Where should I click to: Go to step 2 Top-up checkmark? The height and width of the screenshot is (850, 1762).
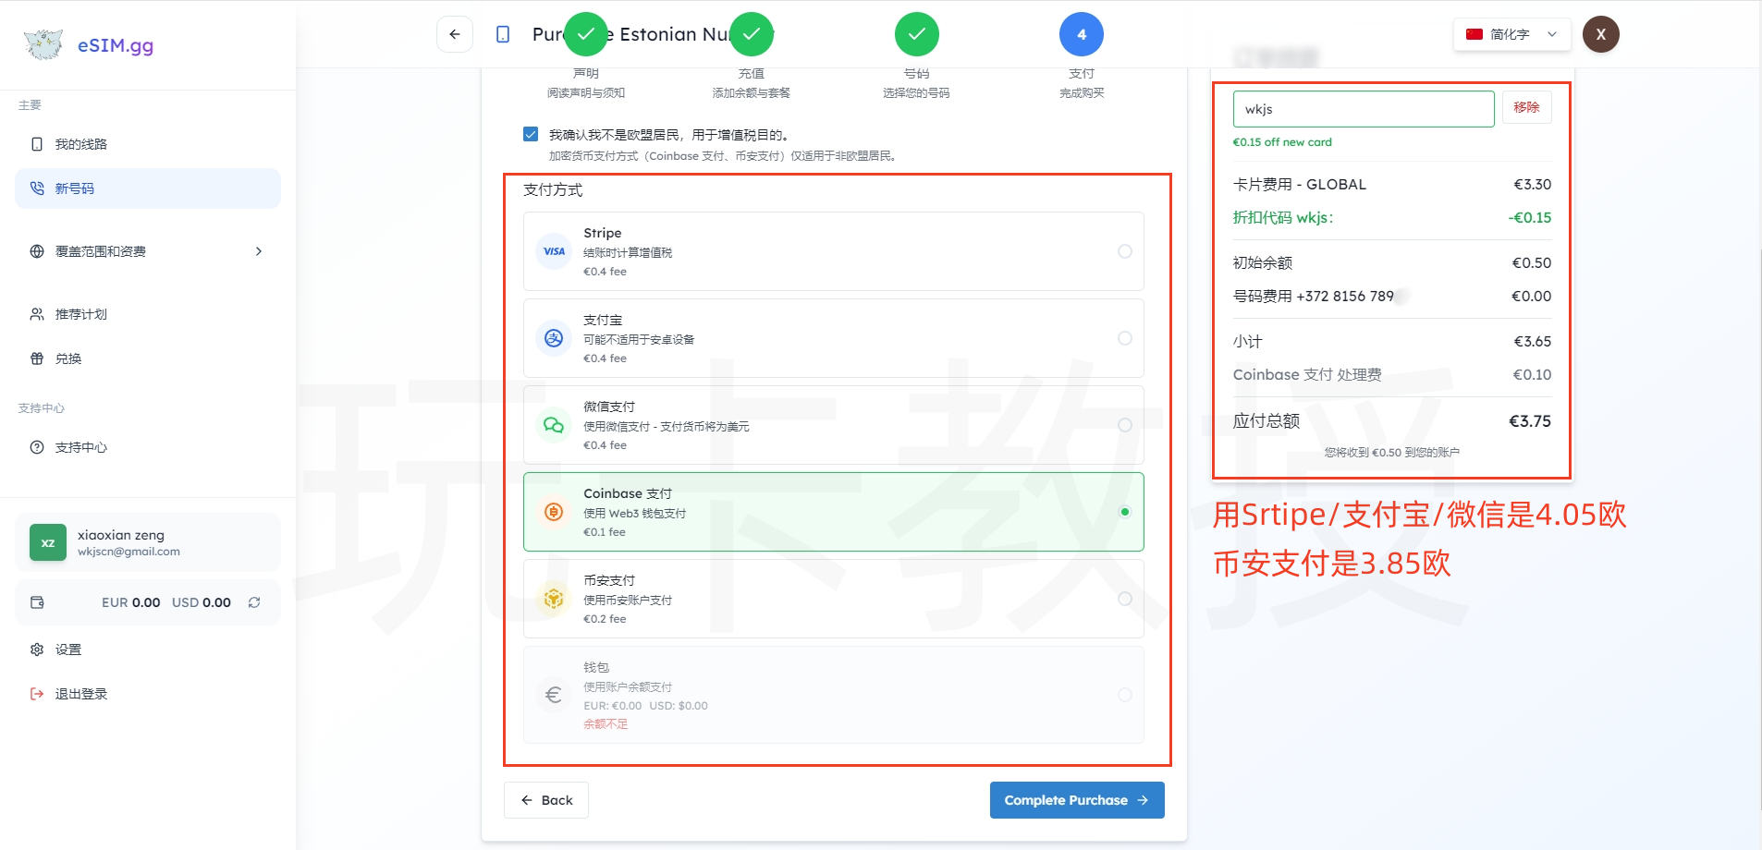coord(752,34)
